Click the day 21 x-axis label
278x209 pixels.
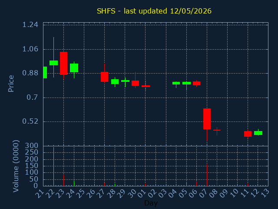tap(40, 193)
